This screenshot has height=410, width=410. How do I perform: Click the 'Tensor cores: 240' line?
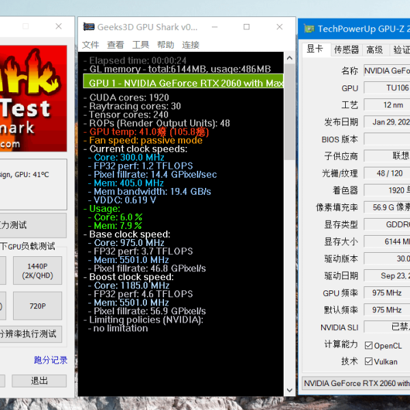(126, 115)
